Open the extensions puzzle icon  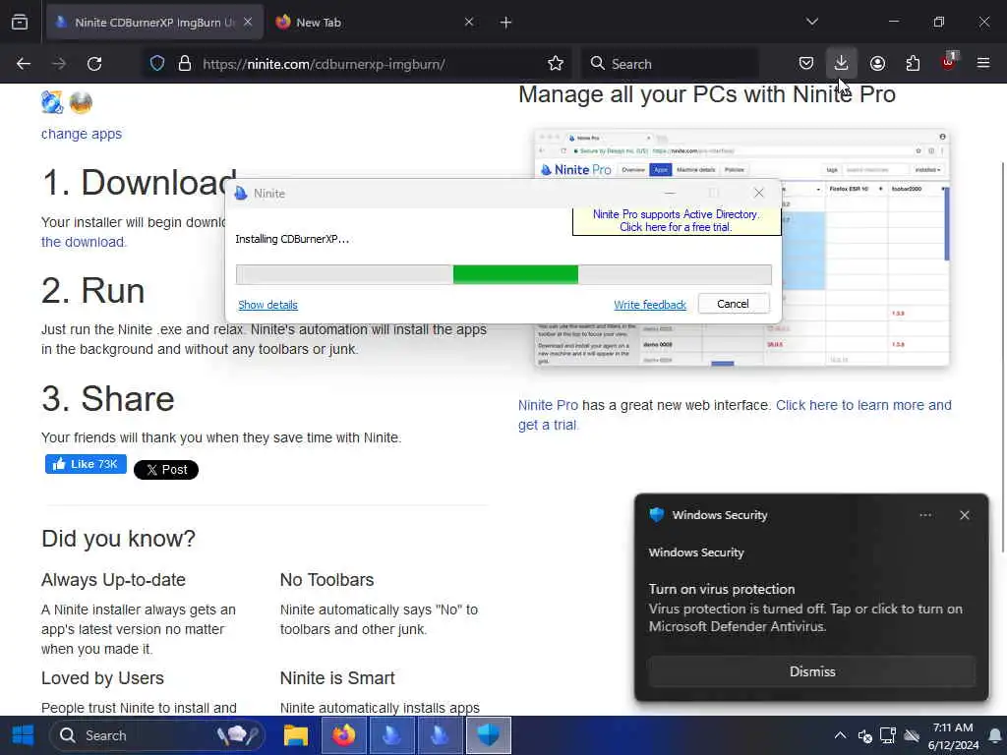pos(913,64)
